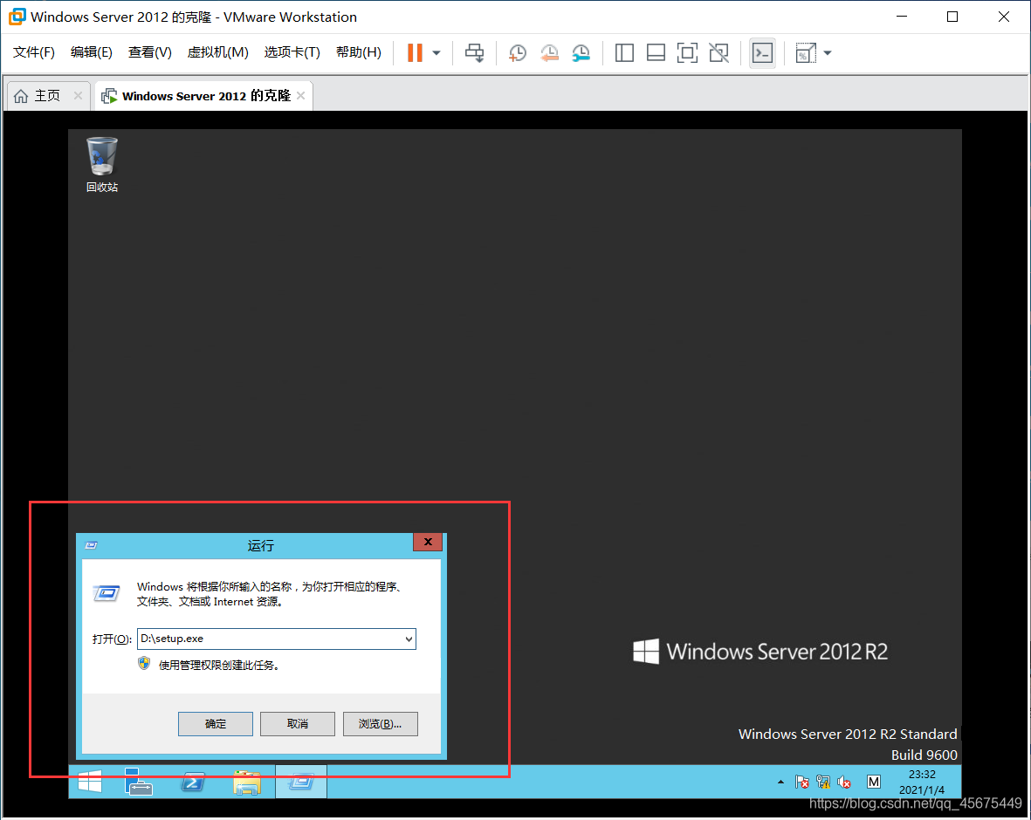Open the snapshot manager
The image size is (1031, 820).
581,53
